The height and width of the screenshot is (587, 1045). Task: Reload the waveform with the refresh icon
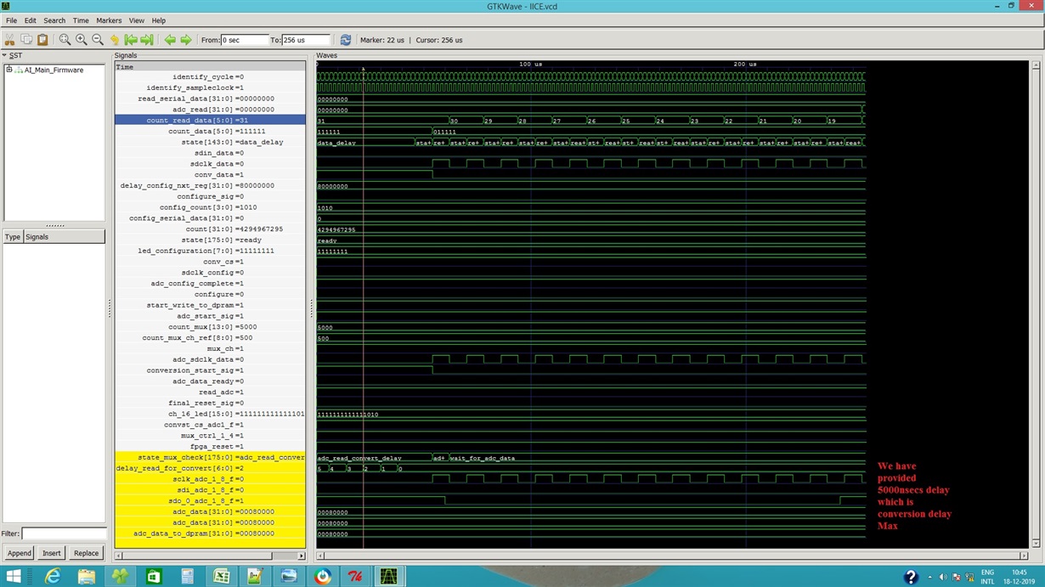pos(346,40)
